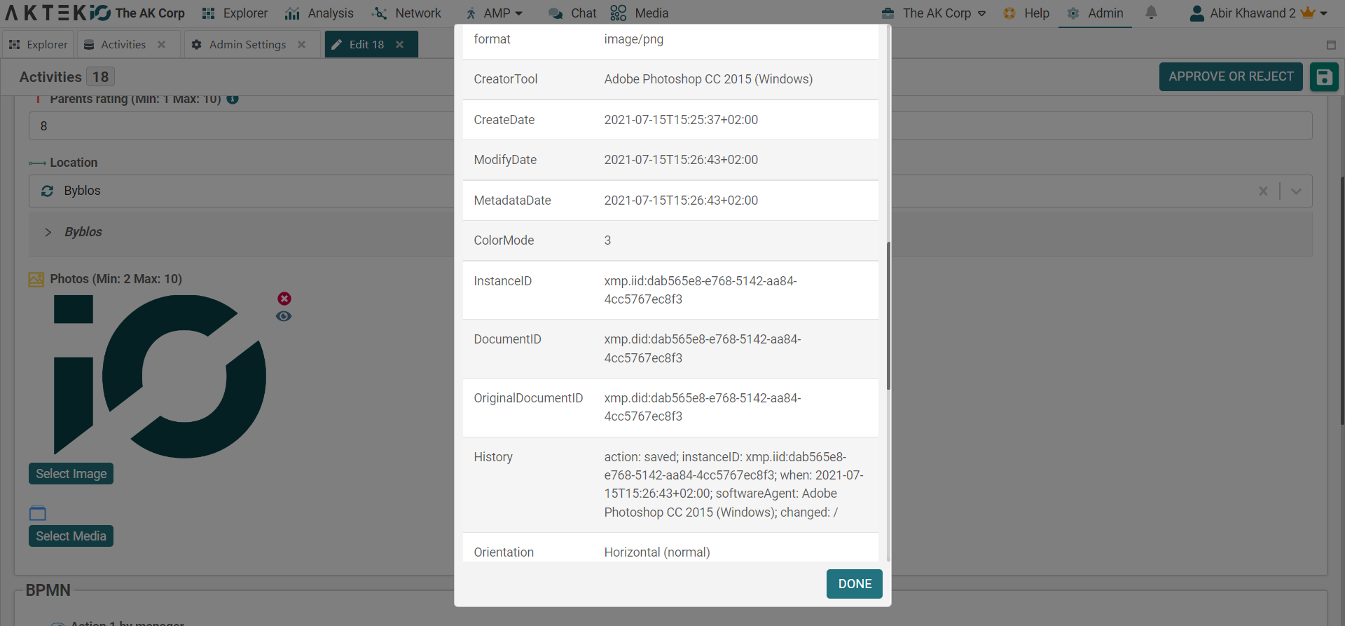Go to the Admin section
Screen dimensions: 1345x626
pos(1095,13)
